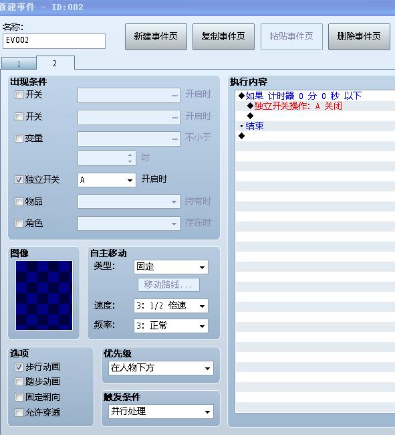Open the first 开关 selector ellipsis field

[x=129, y=96]
